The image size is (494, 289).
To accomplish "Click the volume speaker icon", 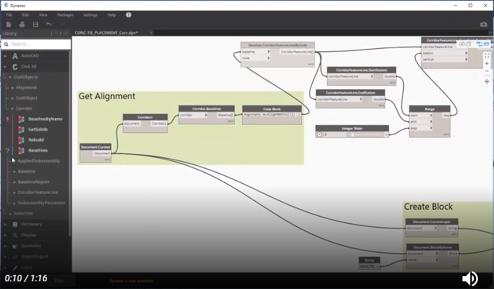I will point(470,279).
